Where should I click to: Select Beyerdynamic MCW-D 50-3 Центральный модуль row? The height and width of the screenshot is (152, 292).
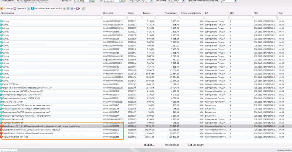146,130
